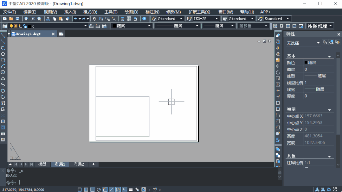The image size is (342, 192).
Task: Select the Revision Cloud tool
Action: (3, 78)
